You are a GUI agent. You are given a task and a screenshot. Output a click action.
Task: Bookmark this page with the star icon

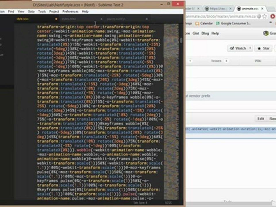(264, 16)
